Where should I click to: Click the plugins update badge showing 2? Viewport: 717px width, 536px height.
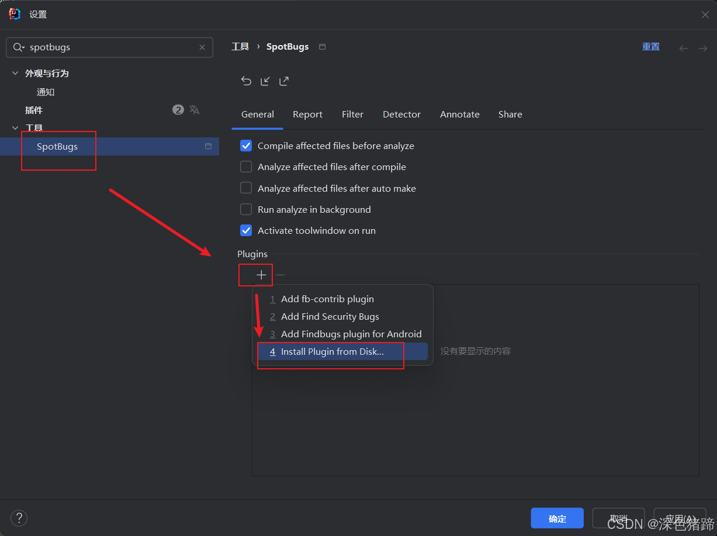pyautogui.click(x=178, y=109)
